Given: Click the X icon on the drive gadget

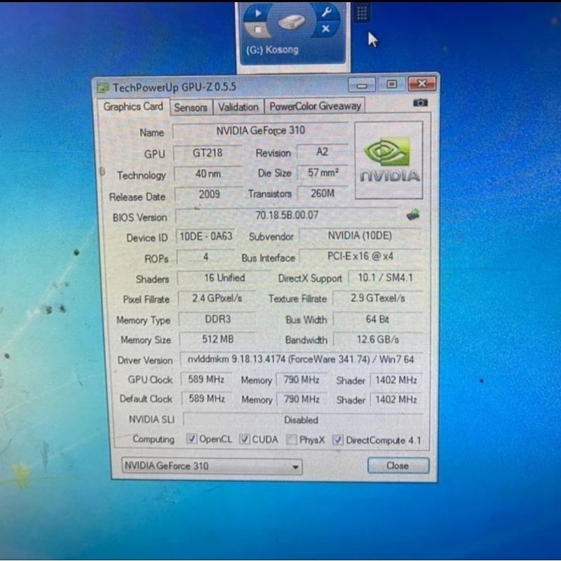Looking at the screenshot, I should tap(325, 29).
